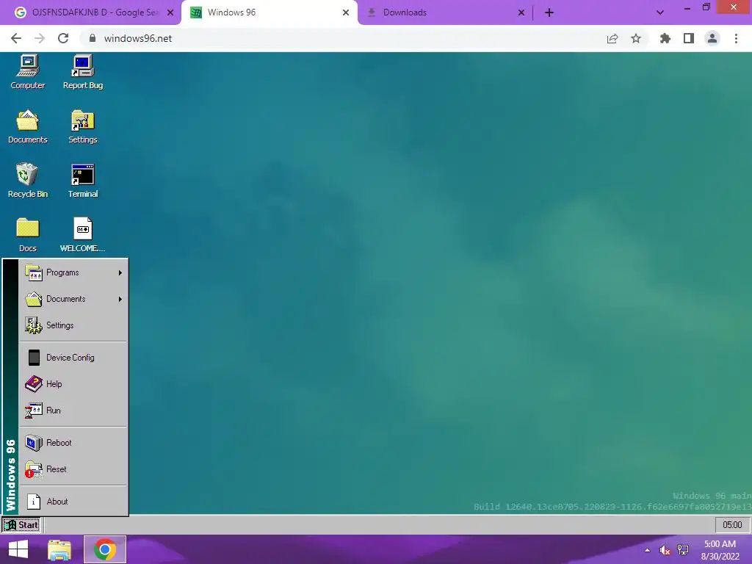Open a new browser tab
Screen dimensions: 752x564
tap(549, 12)
